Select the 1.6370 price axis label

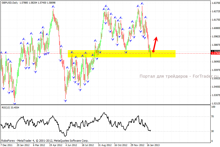point(215,3)
